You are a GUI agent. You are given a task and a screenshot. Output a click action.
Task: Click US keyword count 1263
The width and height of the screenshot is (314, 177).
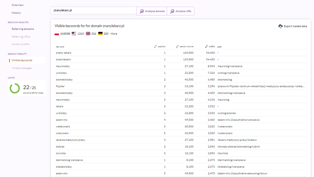tap(80, 34)
